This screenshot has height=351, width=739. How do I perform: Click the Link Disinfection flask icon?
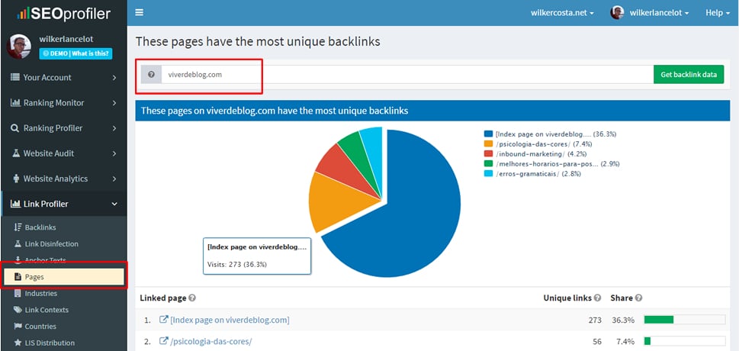click(18, 244)
